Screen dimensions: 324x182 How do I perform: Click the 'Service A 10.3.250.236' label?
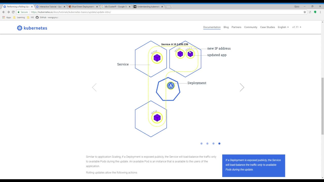pos(175,44)
